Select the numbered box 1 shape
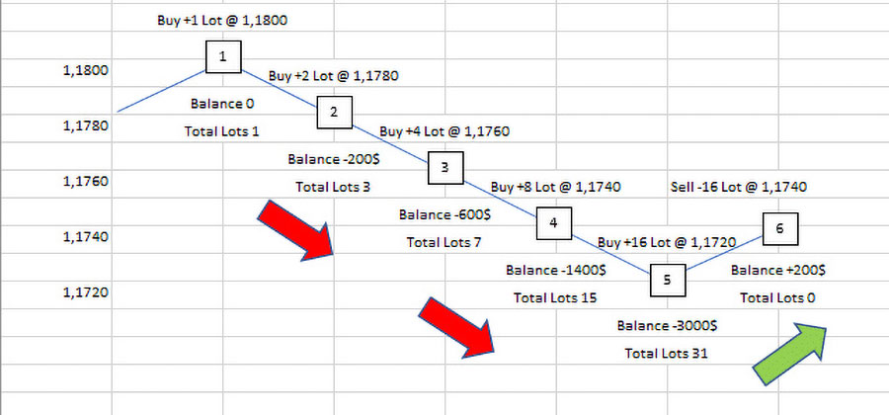Viewport: 889px width, 415px height. [223, 57]
